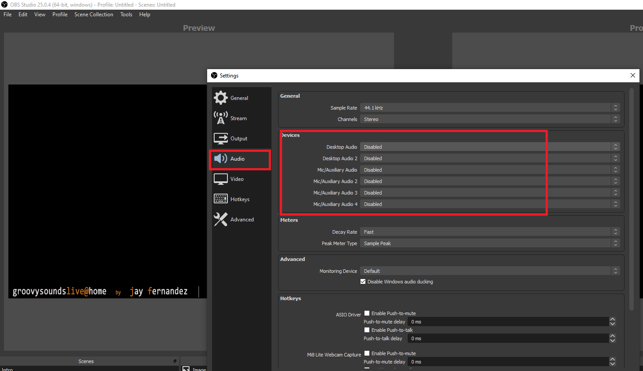Expand the Mic/Auxiliary Audio 4 dropdown
The height and width of the screenshot is (371, 643).
coord(490,204)
